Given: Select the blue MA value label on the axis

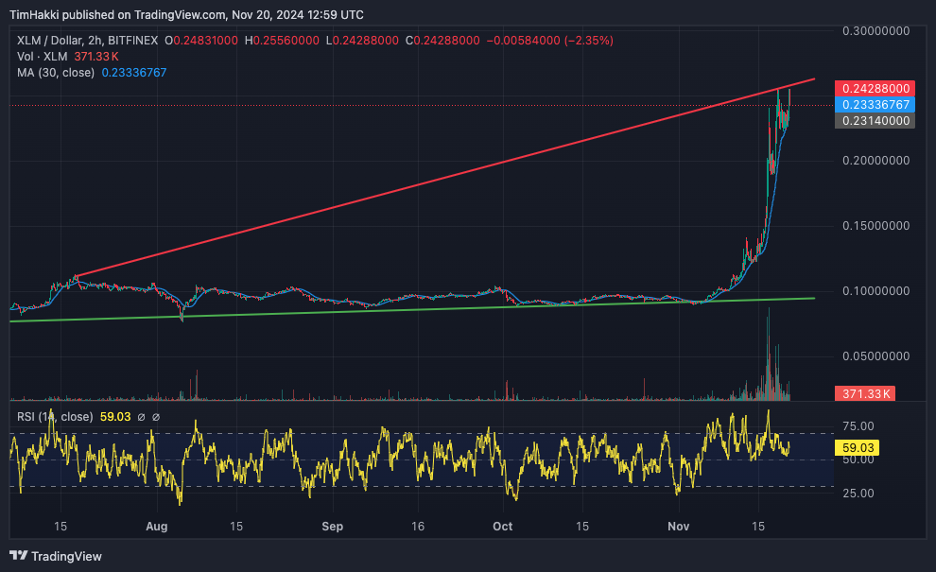Looking at the screenshot, I should tap(875, 105).
